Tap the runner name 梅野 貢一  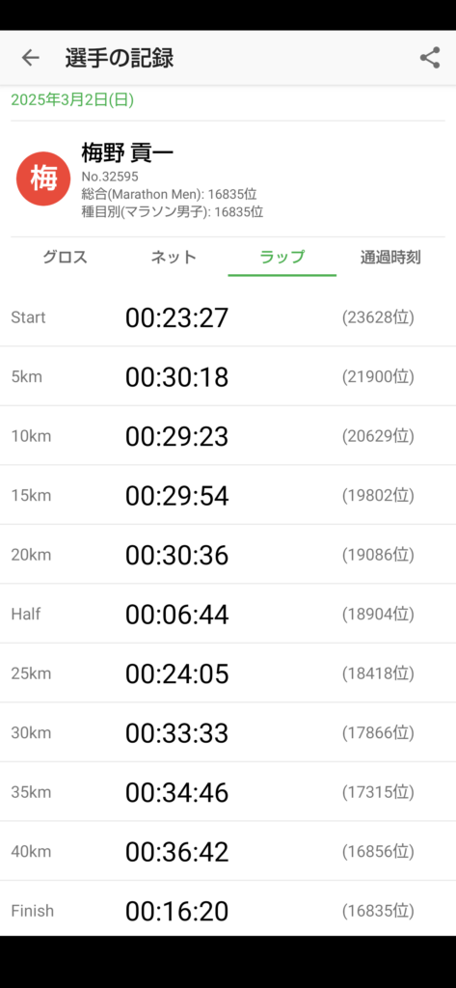[127, 152]
